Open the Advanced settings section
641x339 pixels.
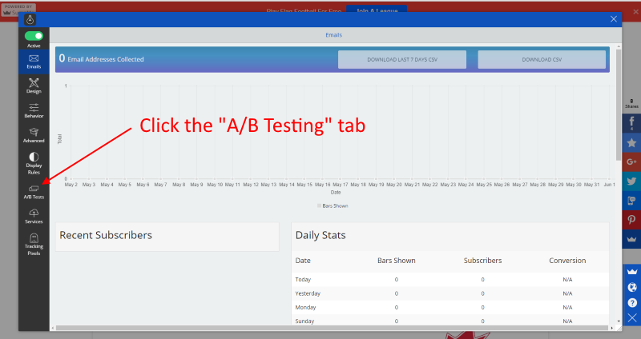(34, 135)
